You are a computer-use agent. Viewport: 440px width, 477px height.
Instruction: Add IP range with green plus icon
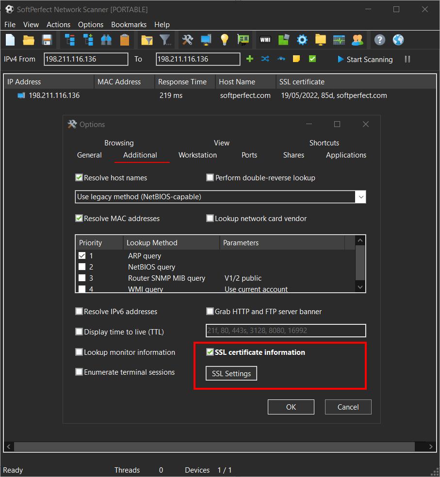coord(250,59)
